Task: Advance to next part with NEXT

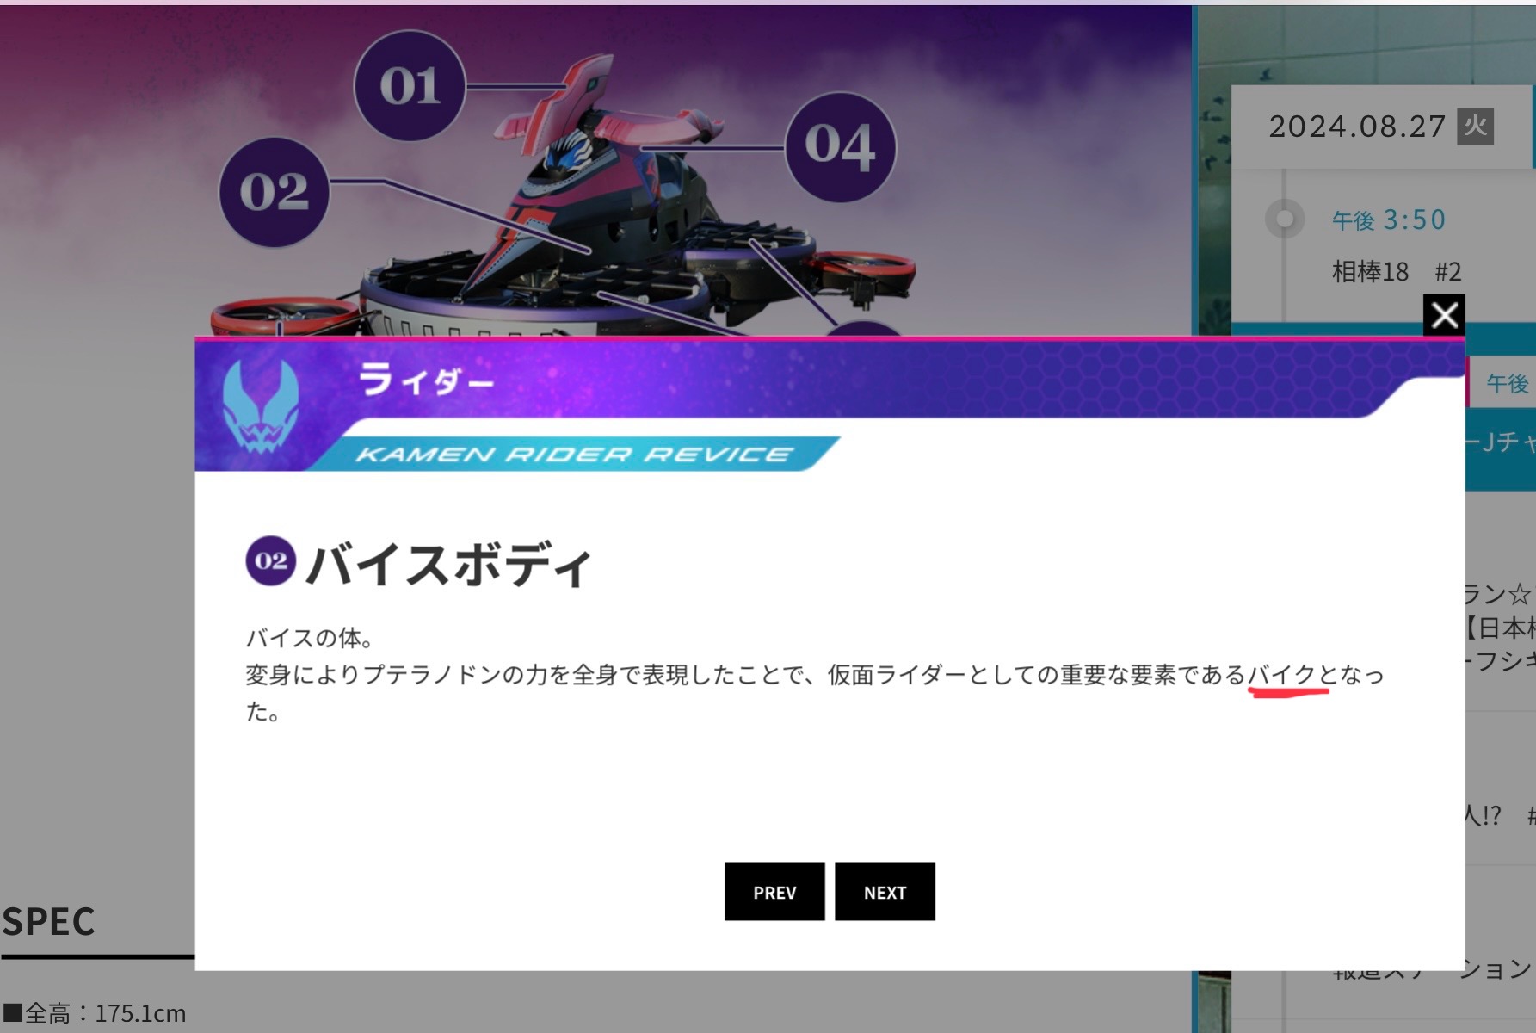Action: tap(885, 892)
